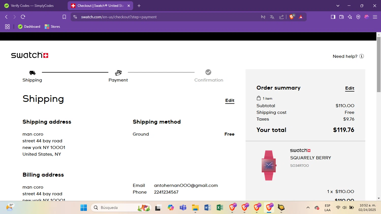The height and width of the screenshot is (214, 381).
Task: Open Brave Shields lion icon
Action: [292, 17]
